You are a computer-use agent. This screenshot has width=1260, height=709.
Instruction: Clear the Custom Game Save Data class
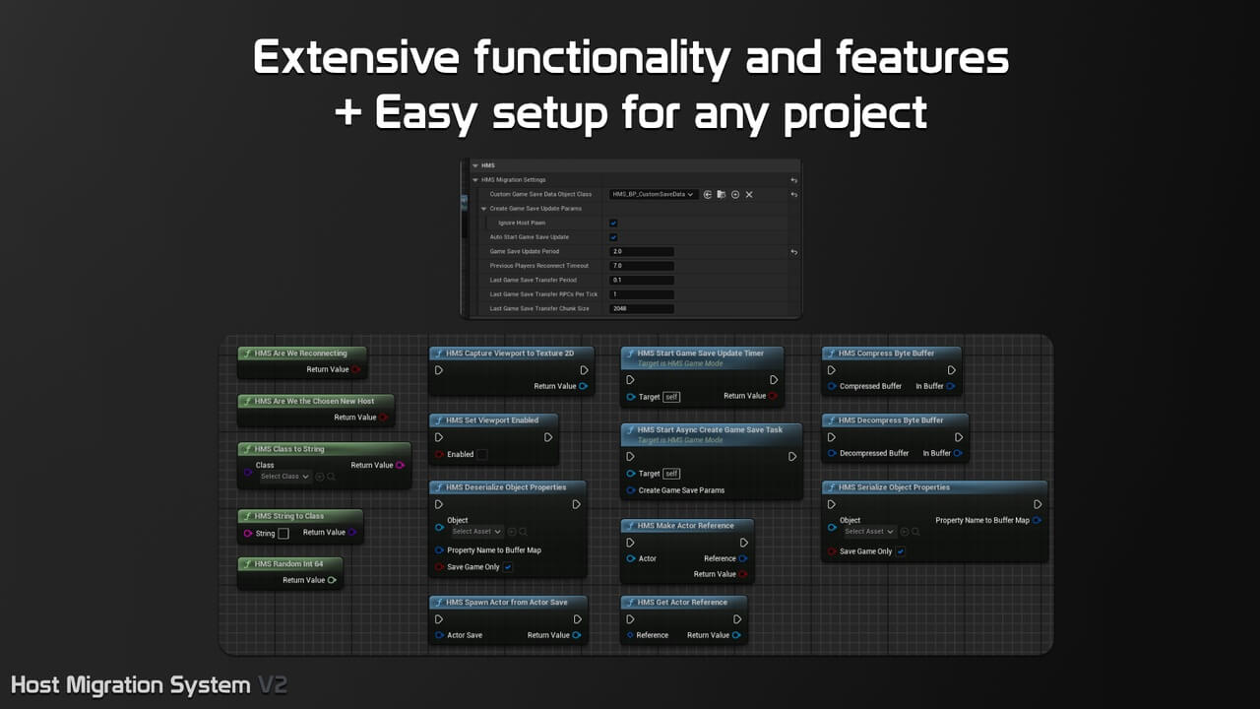point(749,195)
